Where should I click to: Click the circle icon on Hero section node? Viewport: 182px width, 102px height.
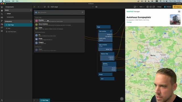111,31
